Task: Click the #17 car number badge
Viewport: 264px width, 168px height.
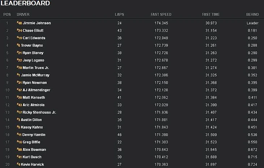Action: coord(19,112)
